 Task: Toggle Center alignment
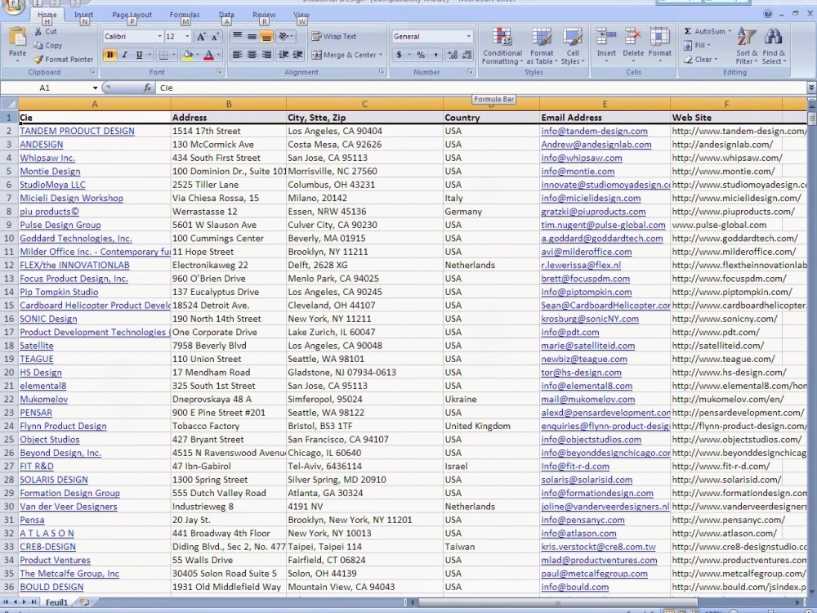coord(252,54)
